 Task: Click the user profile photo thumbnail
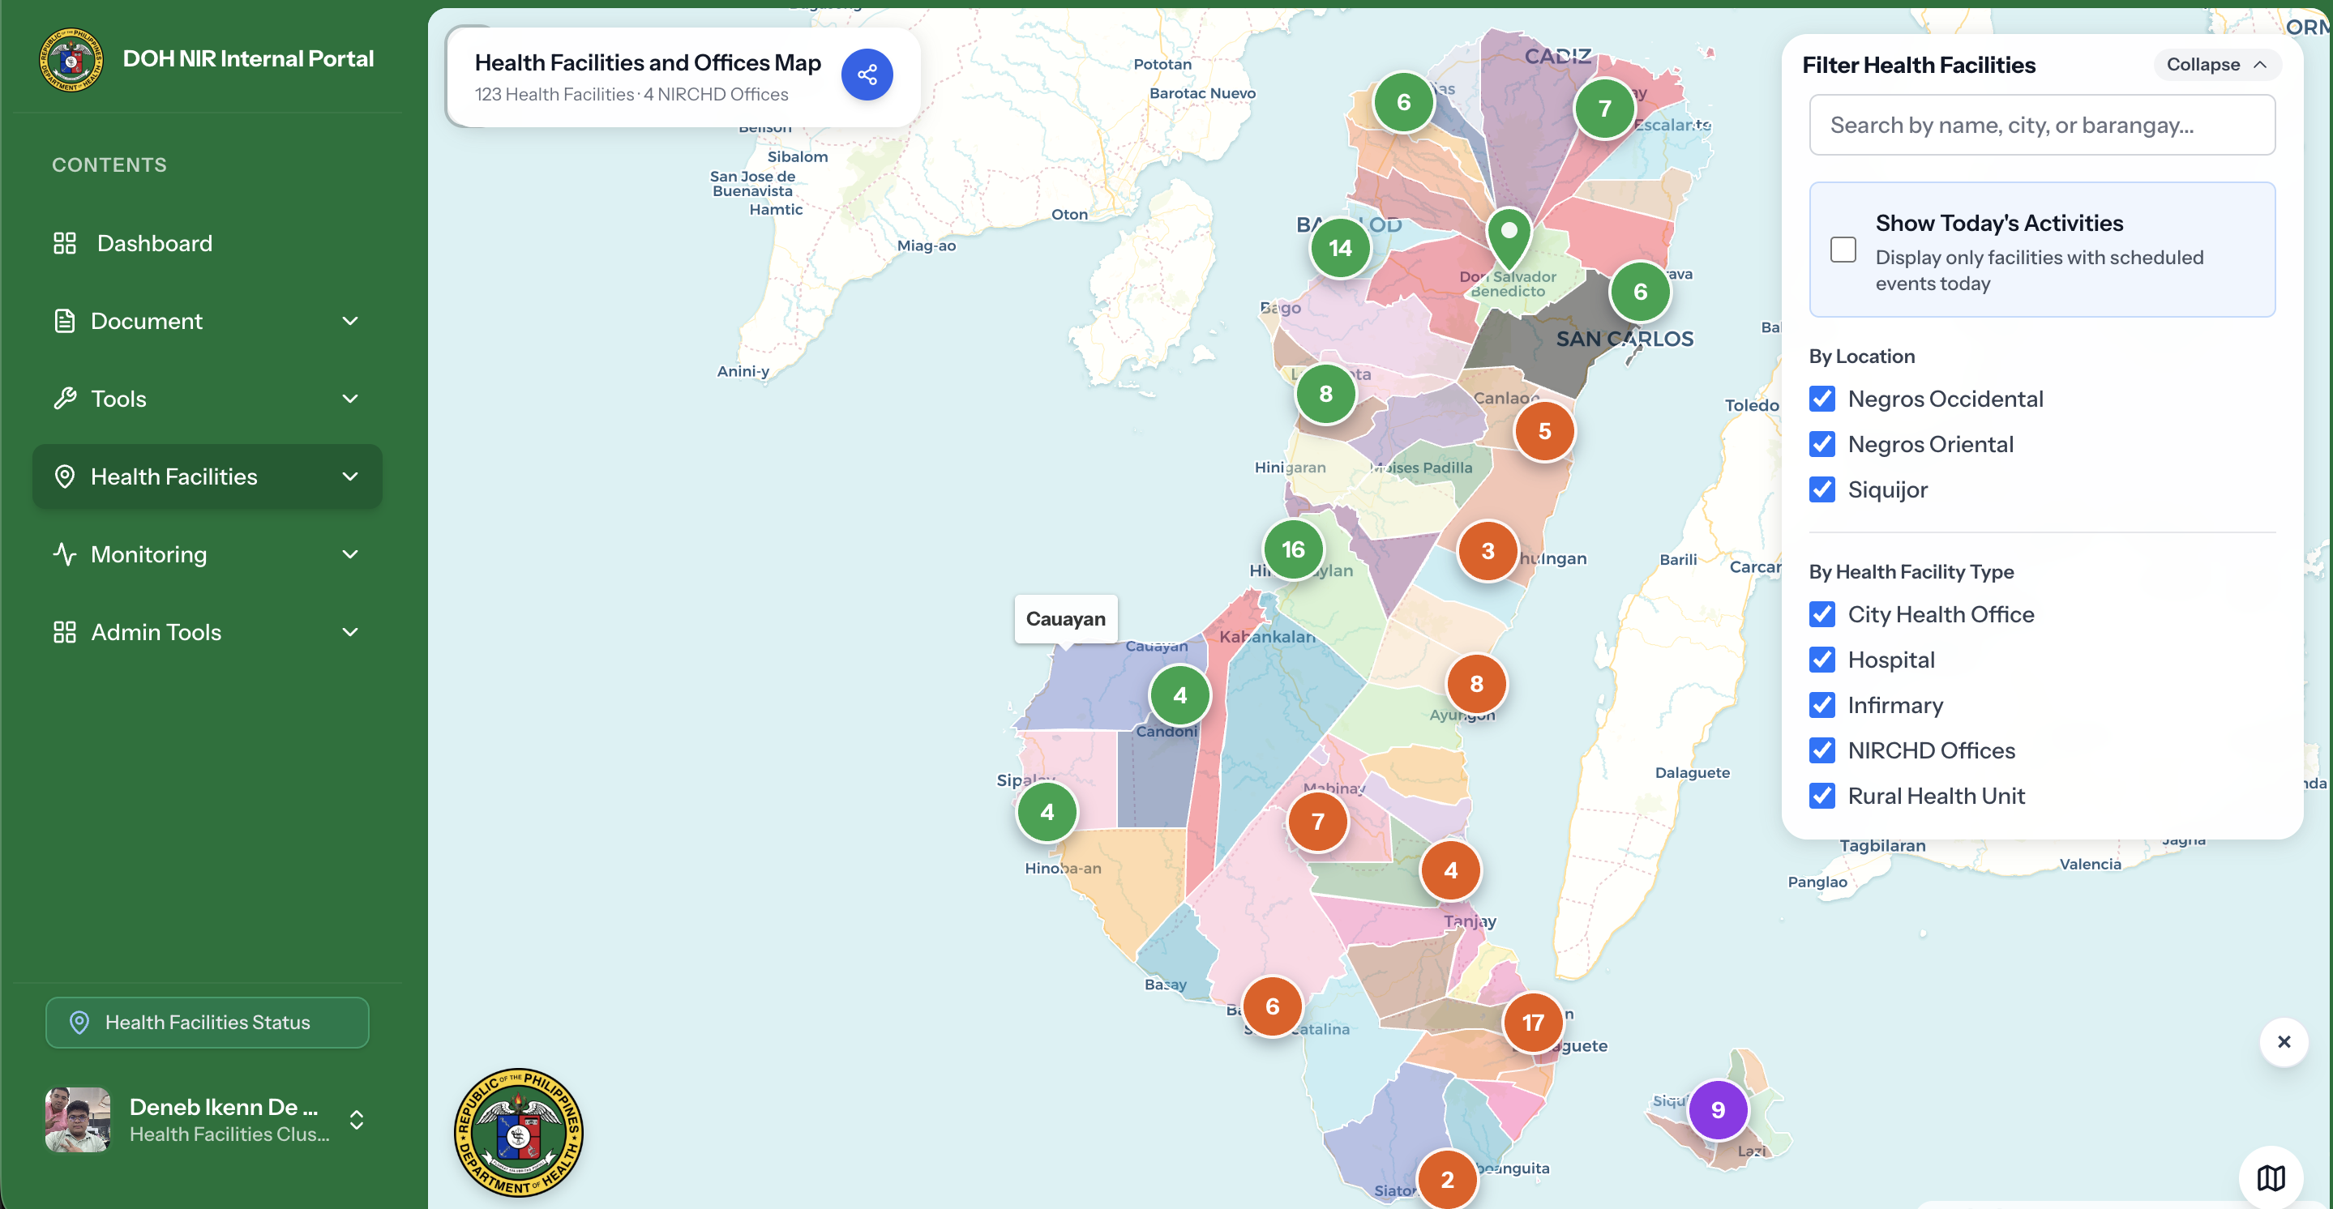point(78,1120)
